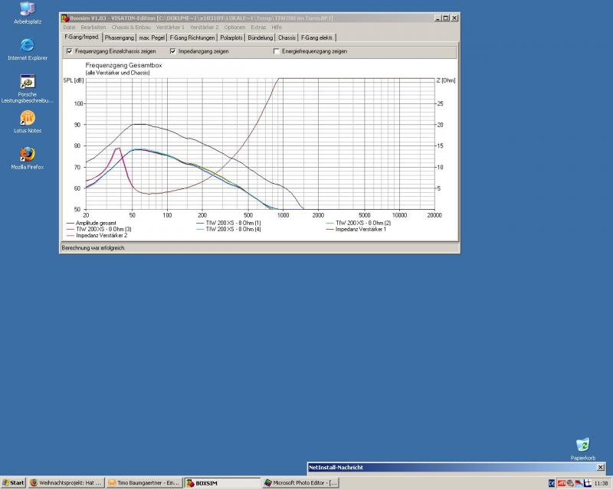Click the taskbar clock showing 11:38
This screenshot has width=613, height=490.
(601, 483)
